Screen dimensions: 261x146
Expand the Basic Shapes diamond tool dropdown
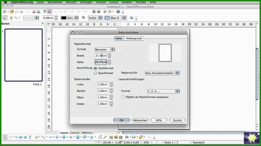tap(60, 137)
